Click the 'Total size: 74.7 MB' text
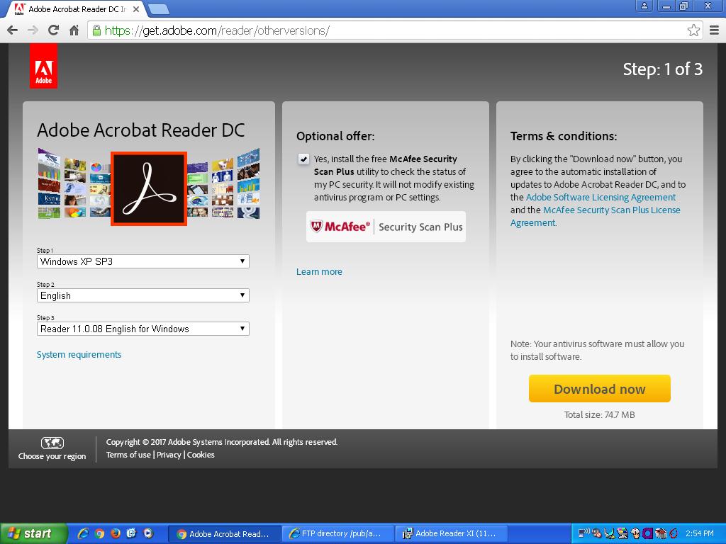726x544 pixels. pyautogui.click(x=599, y=415)
